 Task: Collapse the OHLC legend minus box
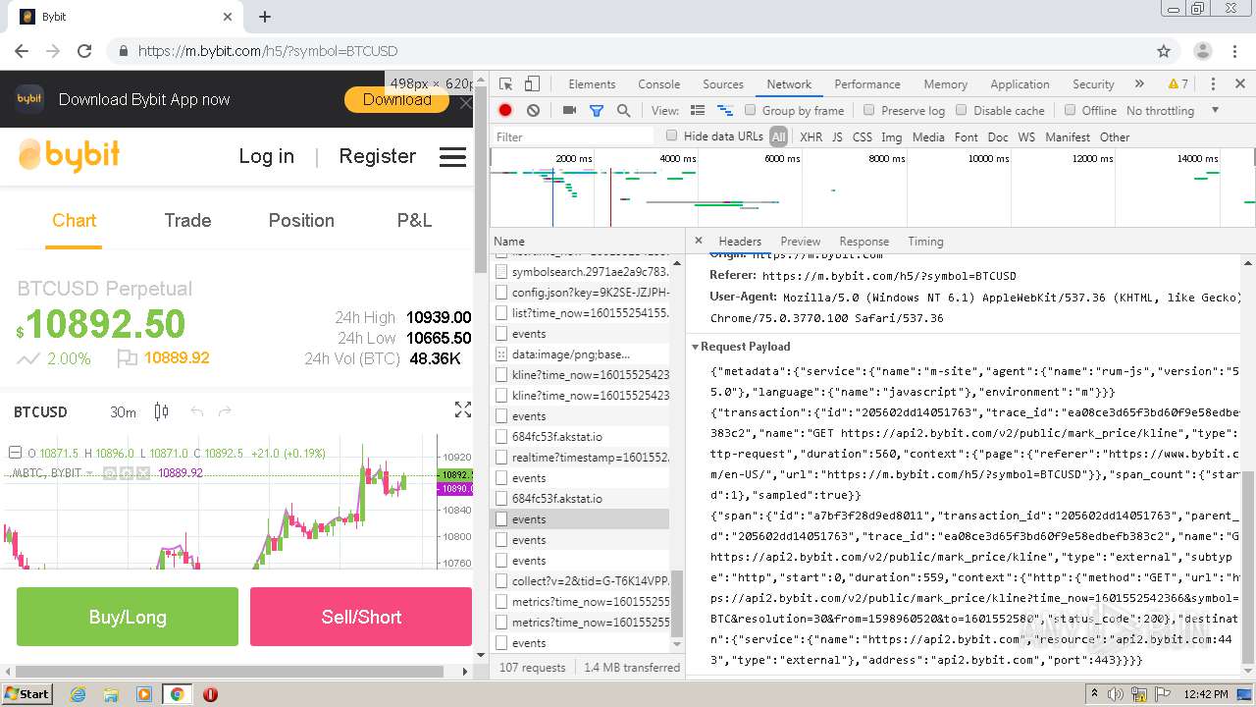pyautogui.click(x=15, y=453)
